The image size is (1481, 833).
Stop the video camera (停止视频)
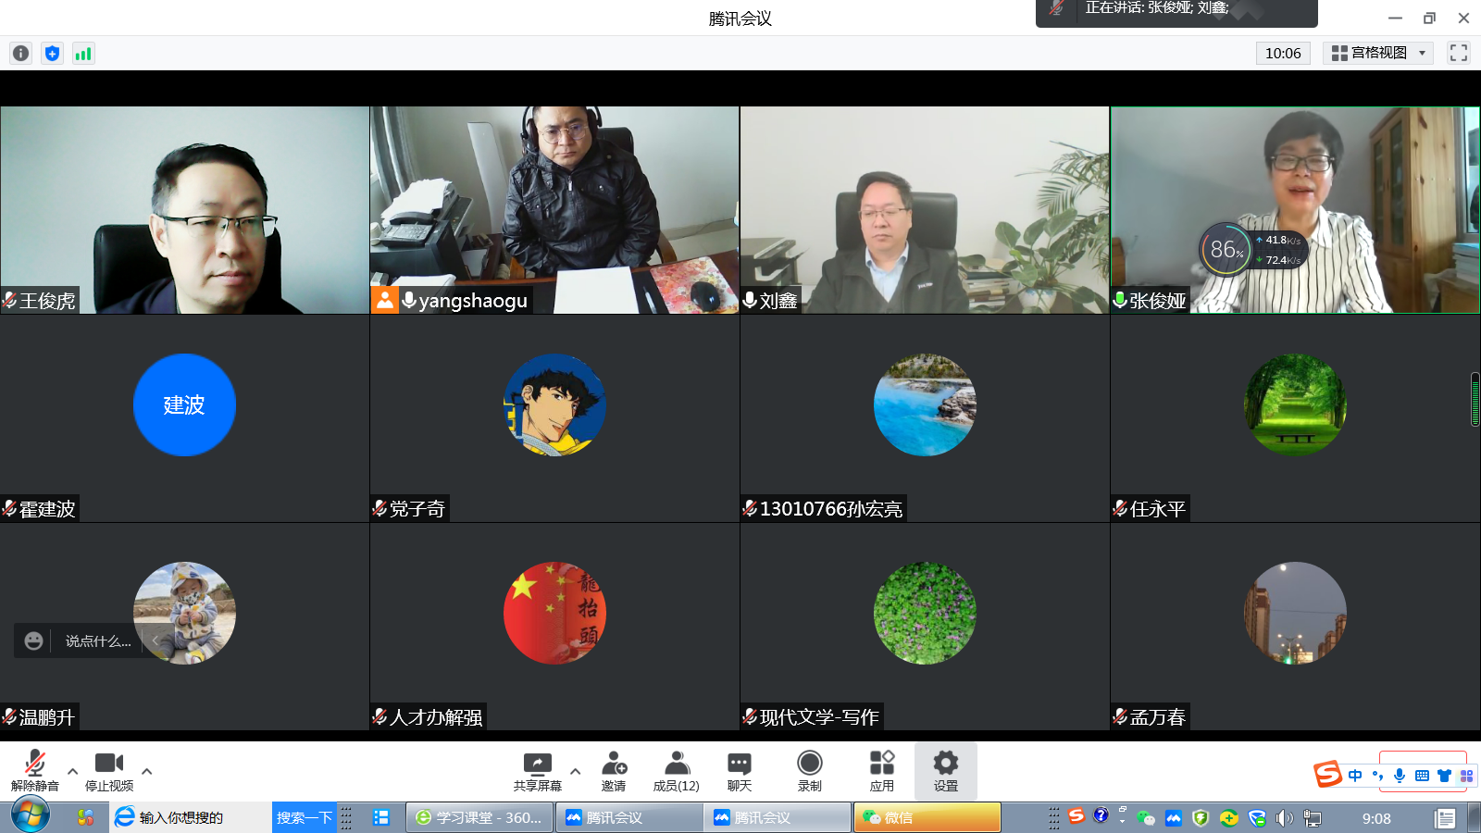click(109, 770)
